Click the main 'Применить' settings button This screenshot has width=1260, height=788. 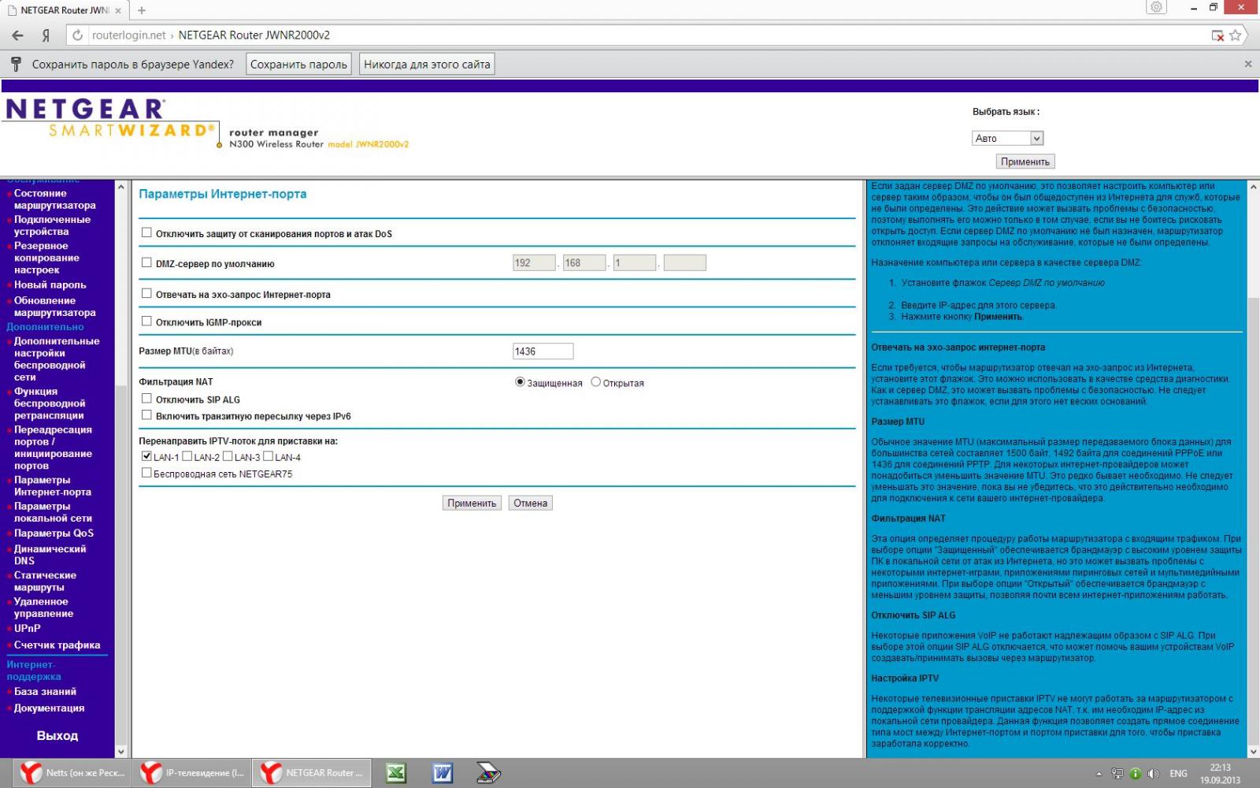tap(472, 503)
